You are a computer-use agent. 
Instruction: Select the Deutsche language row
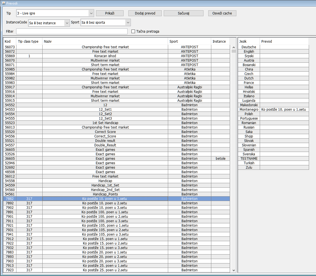[273, 47]
